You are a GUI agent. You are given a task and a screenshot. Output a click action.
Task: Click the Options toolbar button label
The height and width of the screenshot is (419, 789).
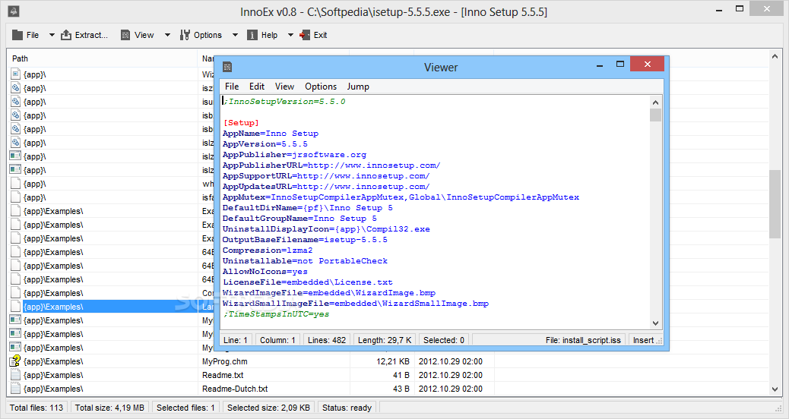[208, 35]
